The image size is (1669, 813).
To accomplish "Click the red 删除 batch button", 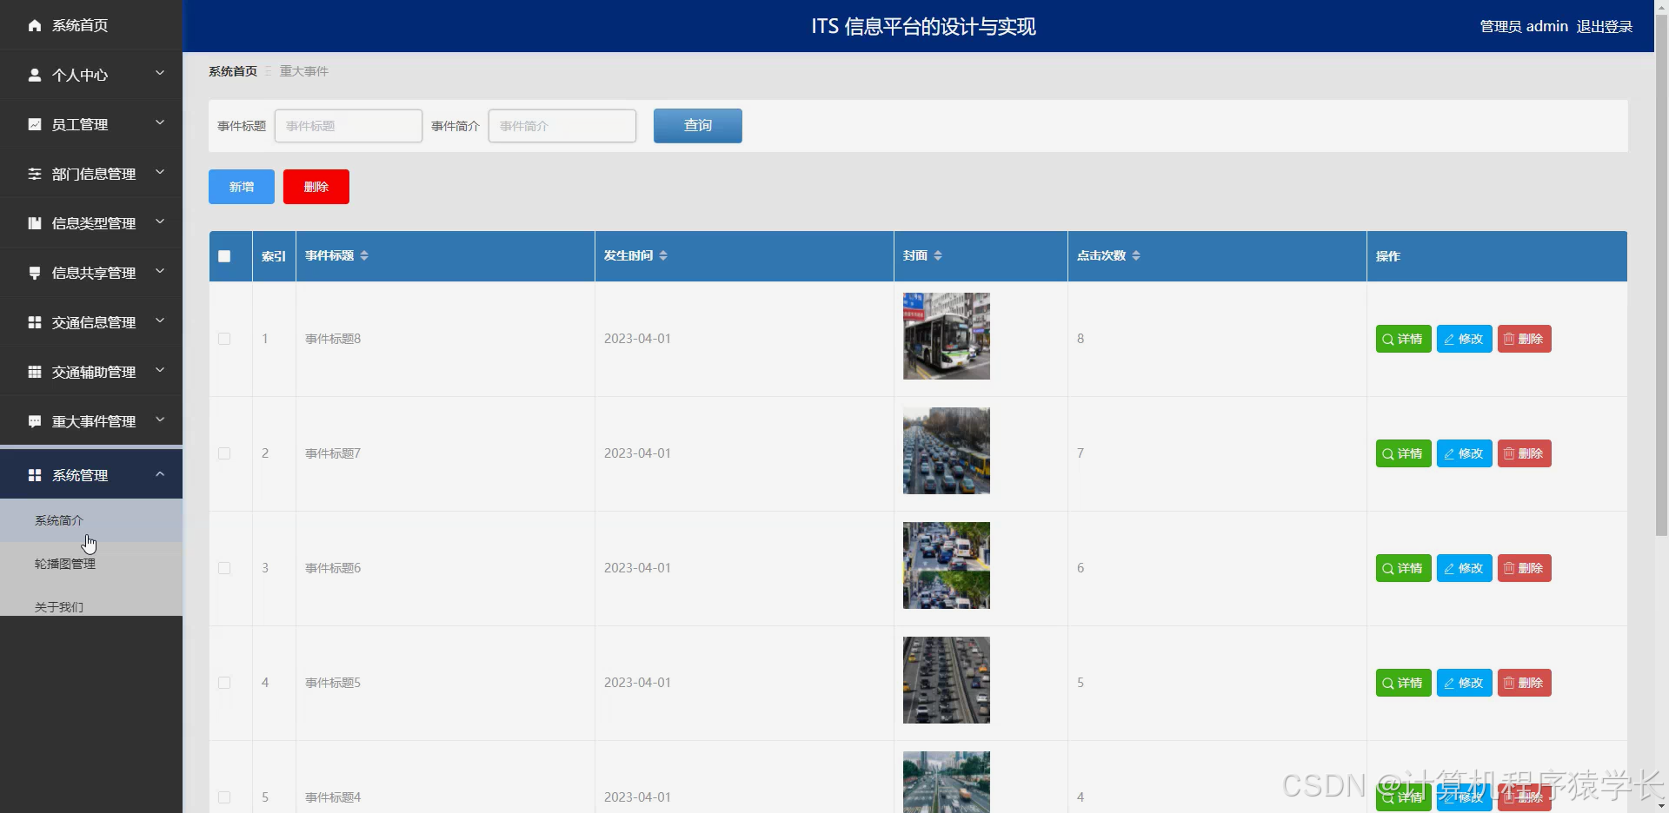I will (316, 187).
